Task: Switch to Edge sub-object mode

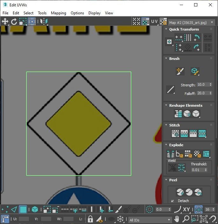Action: [14, 209]
